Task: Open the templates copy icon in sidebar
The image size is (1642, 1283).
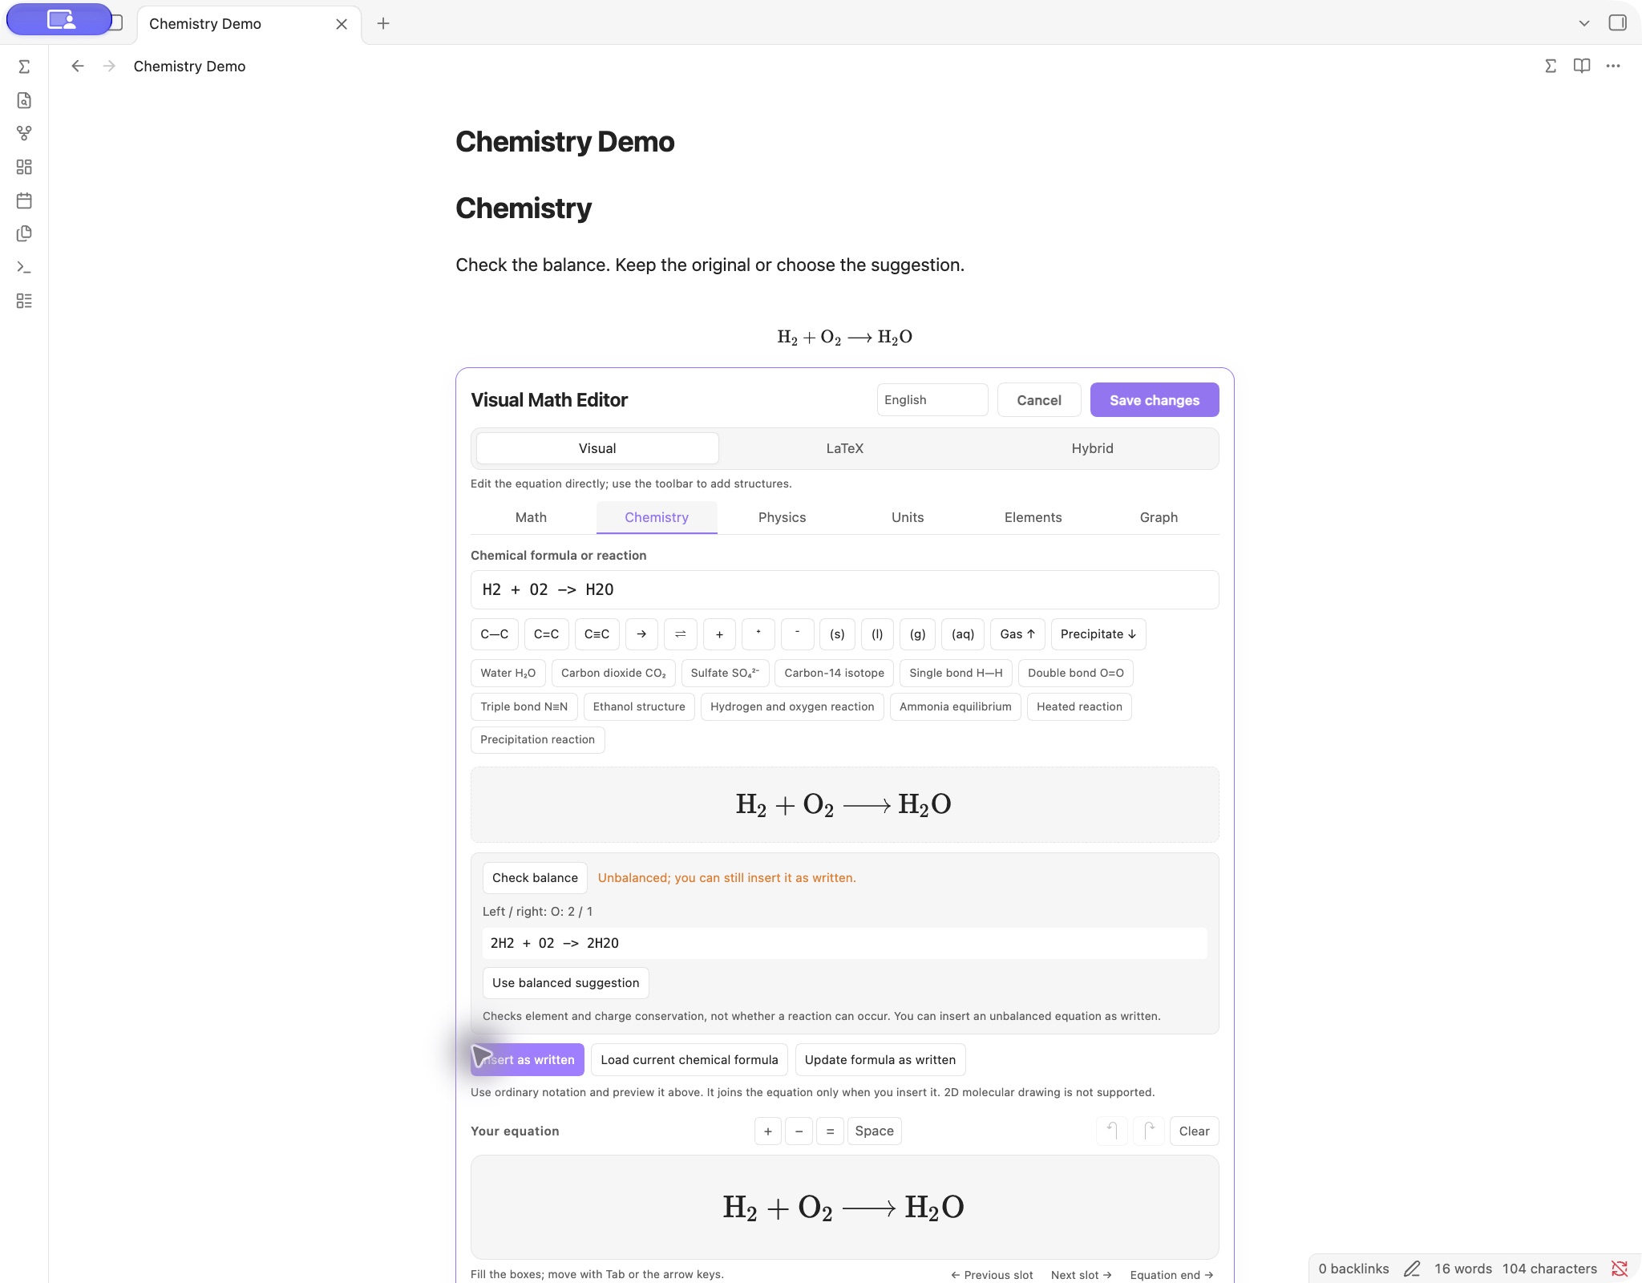Action: point(24,233)
